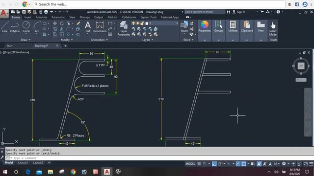Select the Dimension tool

point(100,27)
